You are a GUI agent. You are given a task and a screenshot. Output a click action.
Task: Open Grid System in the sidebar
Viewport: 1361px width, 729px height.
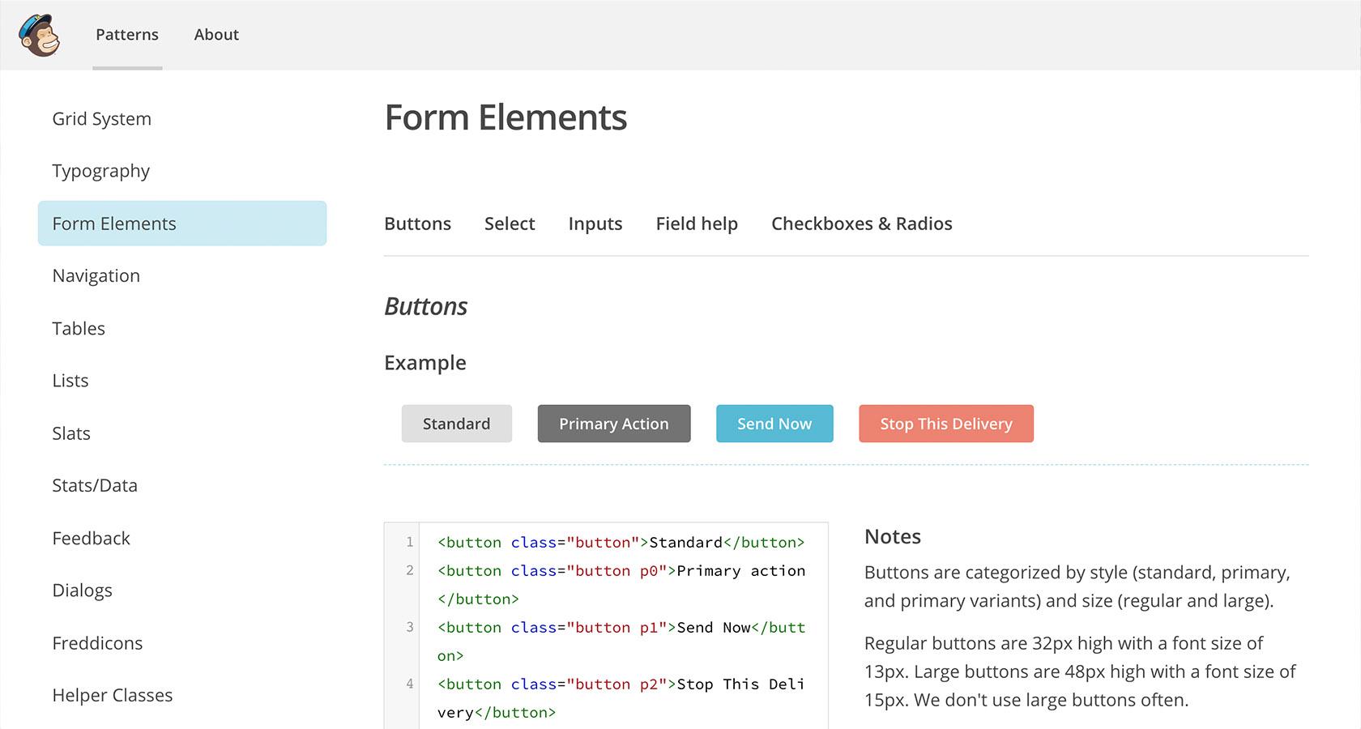102,118
